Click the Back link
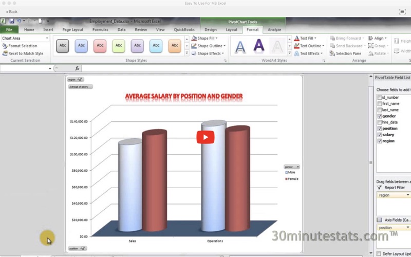The width and height of the screenshot is (411, 257). tap(12, 11)
